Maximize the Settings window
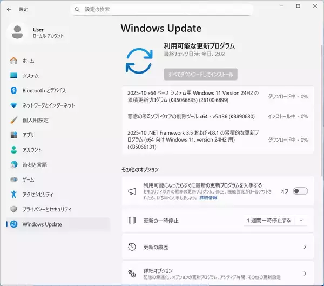Image resolution: width=324 pixels, height=286 pixels. point(298,6)
